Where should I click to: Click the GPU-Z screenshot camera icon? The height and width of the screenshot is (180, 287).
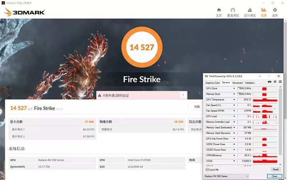(270, 82)
